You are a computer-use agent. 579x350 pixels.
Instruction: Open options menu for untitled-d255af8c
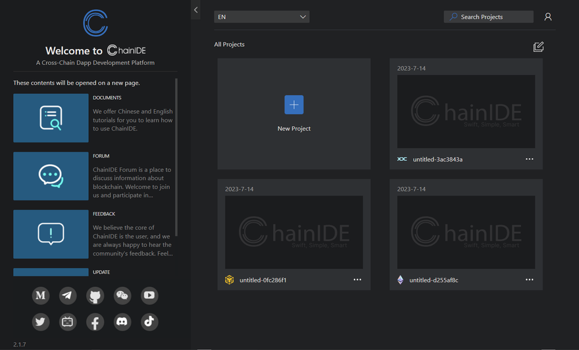coord(530,280)
